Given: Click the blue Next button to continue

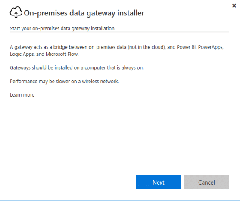Looking at the screenshot, I should click(x=158, y=182).
